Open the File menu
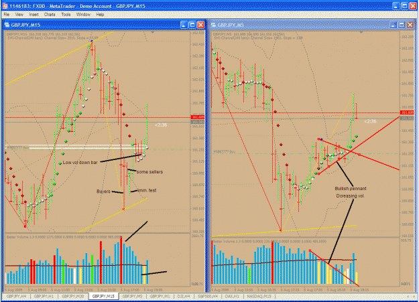Screen dimensions: 419x302 coord(7,15)
